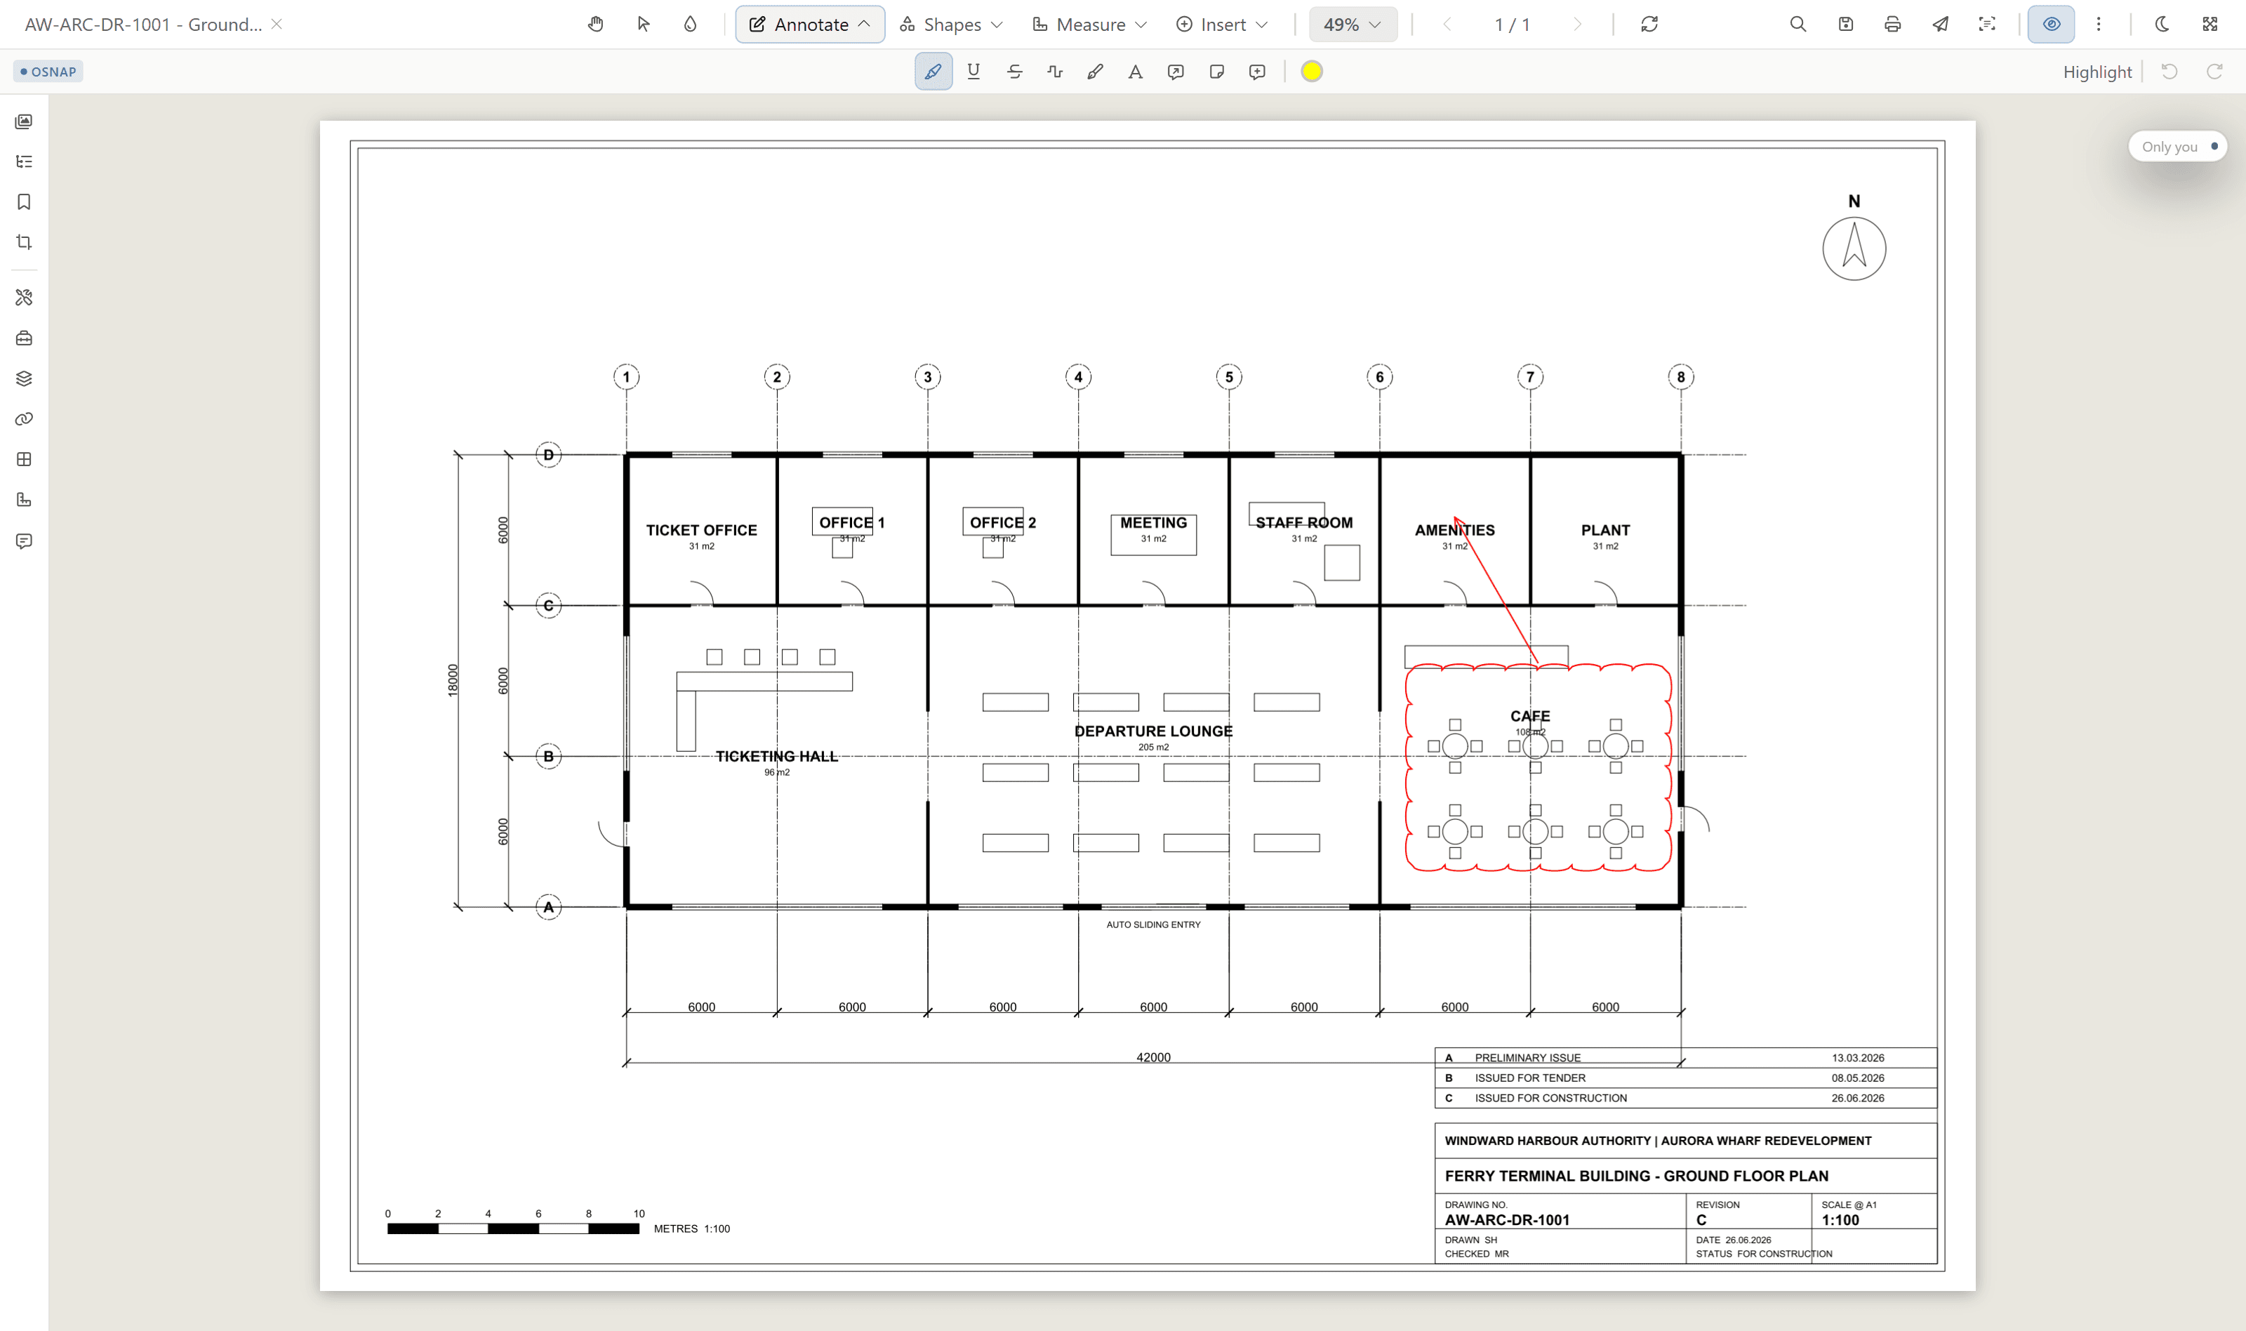Viewport: 2246px width, 1331px height.
Task: Select the callout arrow note tool
Action: [x=1176, y=72]
